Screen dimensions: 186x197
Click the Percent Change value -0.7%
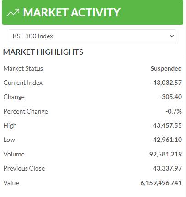(x=174, y=111)
